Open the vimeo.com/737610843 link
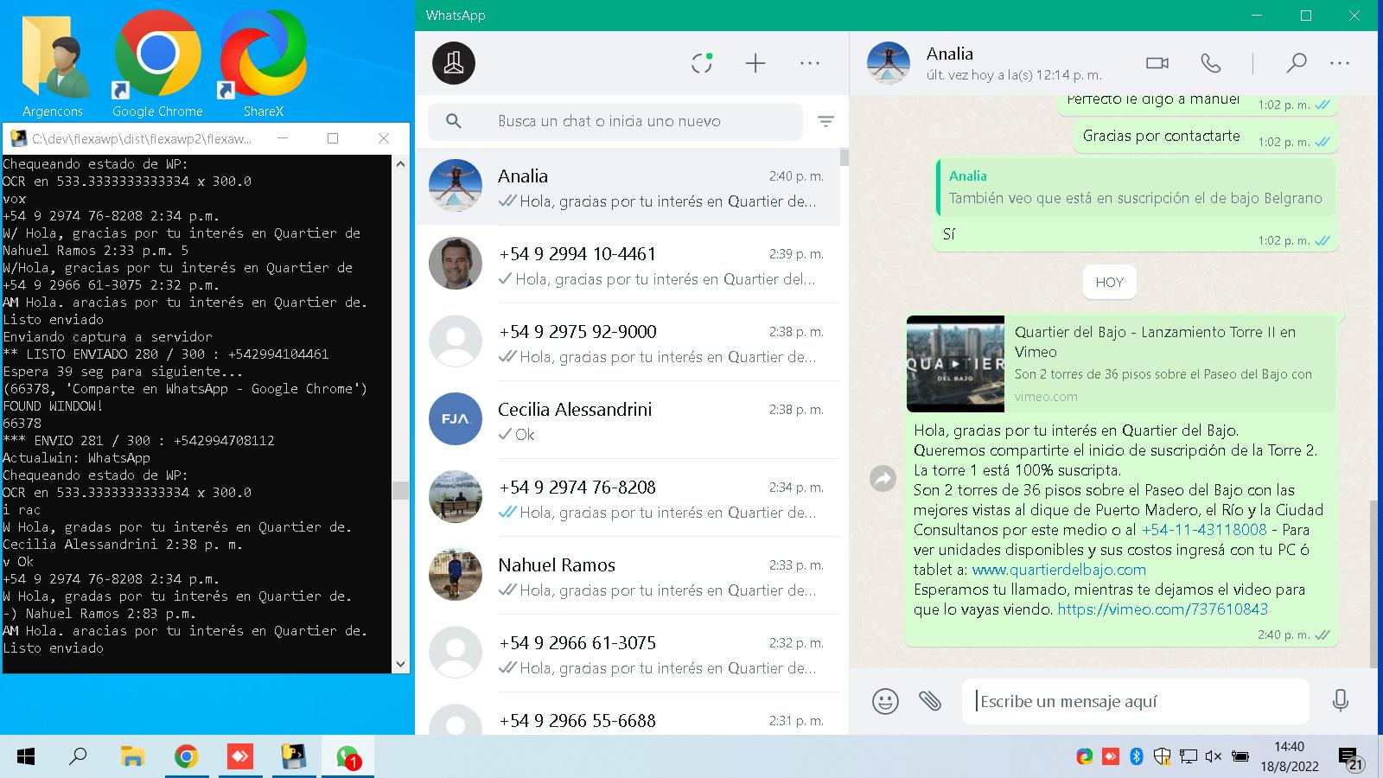The width and height of the screenshot is (1383, 778). [x=1163, y=609]
